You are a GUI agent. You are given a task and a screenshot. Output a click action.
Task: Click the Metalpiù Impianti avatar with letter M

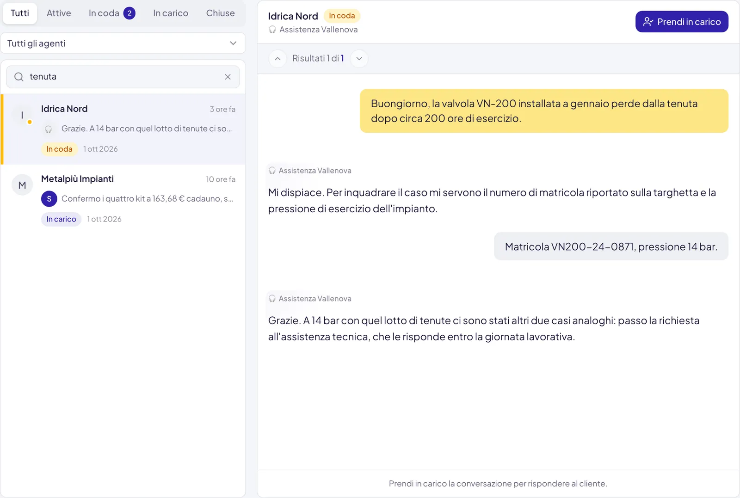click(x=22, y=185)
